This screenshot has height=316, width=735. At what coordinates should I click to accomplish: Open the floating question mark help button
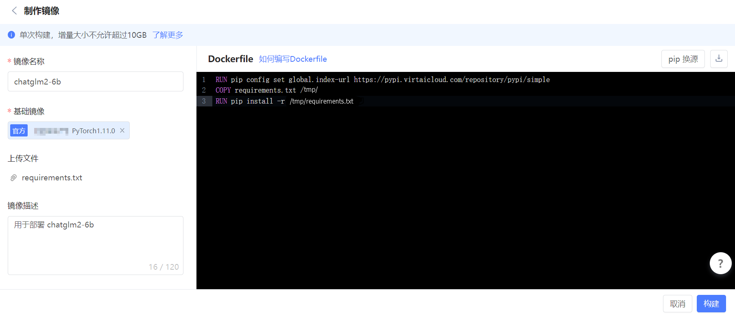click(x=720, y=263)
